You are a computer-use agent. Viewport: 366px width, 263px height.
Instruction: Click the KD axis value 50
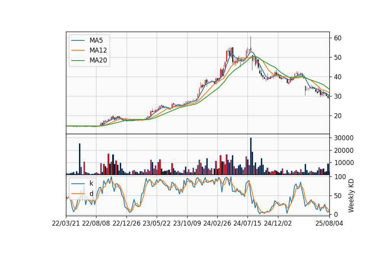click(x=337, y=196)
